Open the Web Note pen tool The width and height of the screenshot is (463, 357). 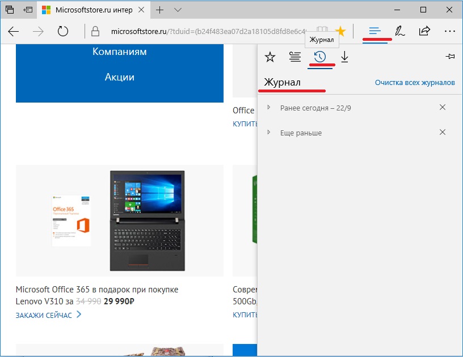(x=400, y=31)
